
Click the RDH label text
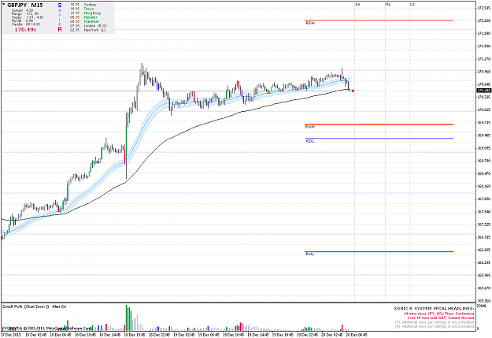(x=310, y=24)
